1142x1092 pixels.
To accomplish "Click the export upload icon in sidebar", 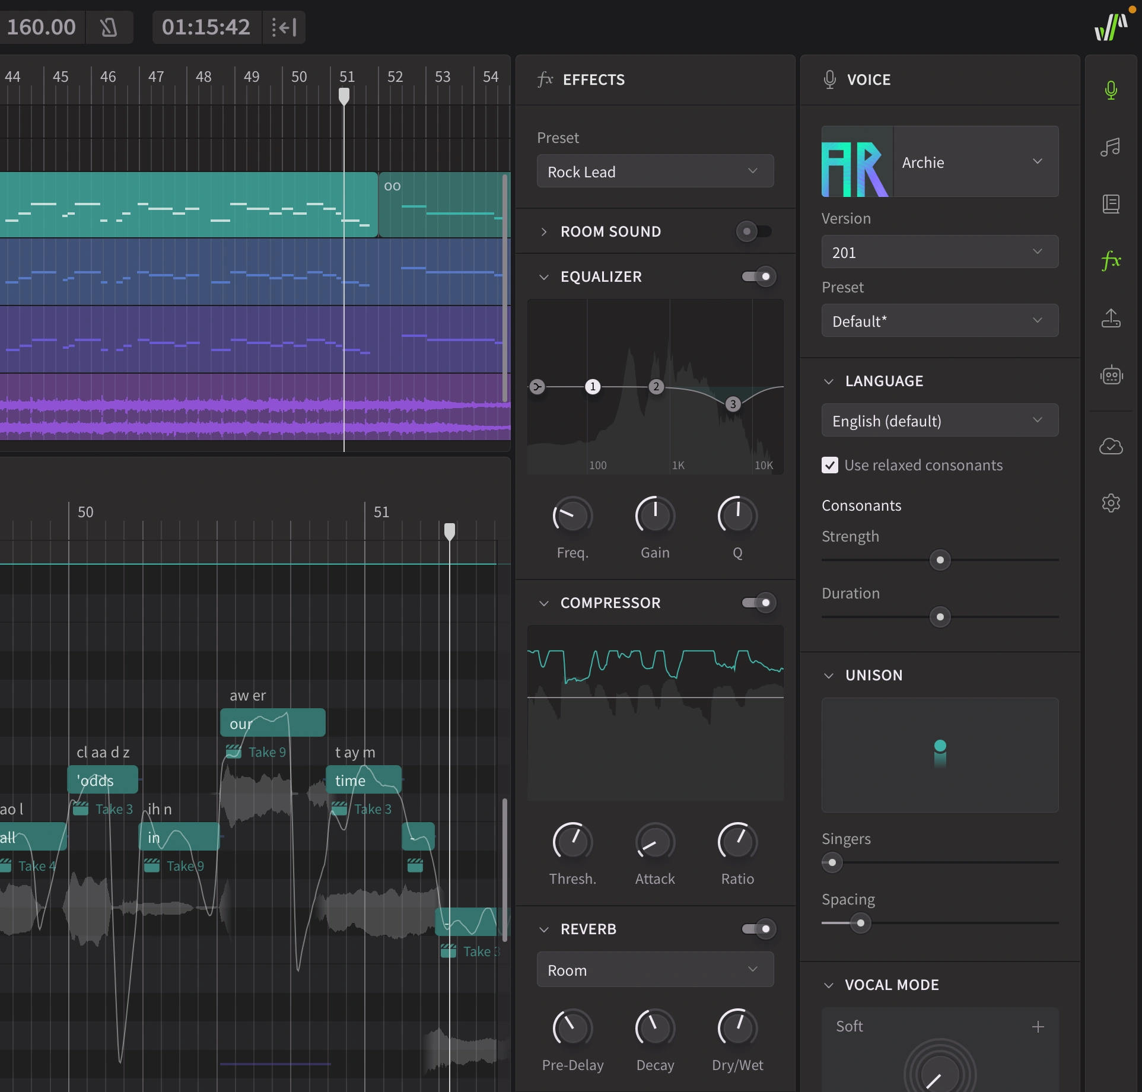I will pos(1111,318).
